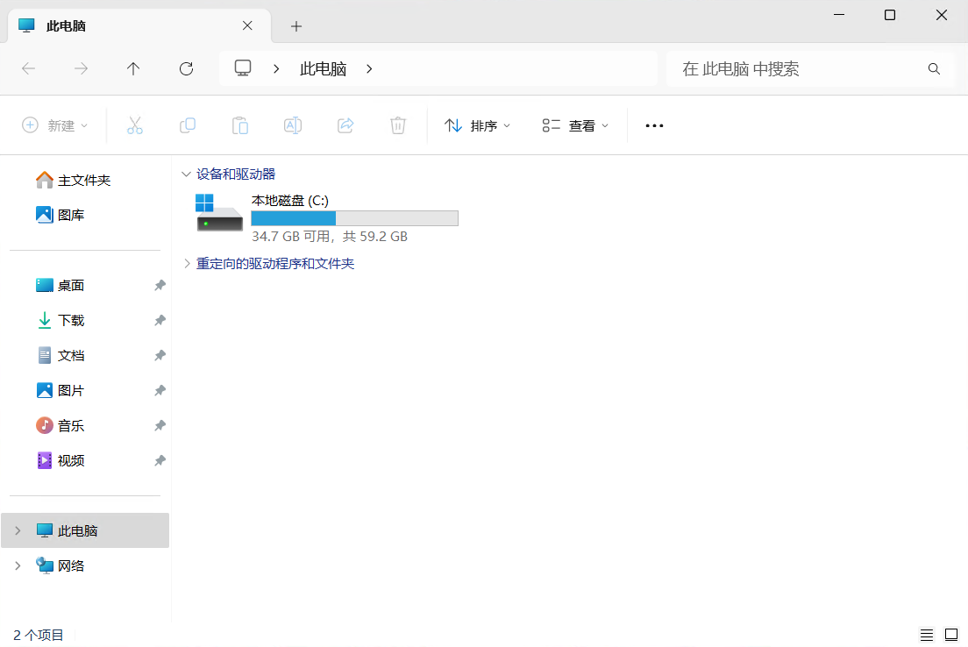Image resolution: width=968 pixels, height=647 pixels.
Task: Collapse the 设备和驱动器 section
Action: point(186,174)
